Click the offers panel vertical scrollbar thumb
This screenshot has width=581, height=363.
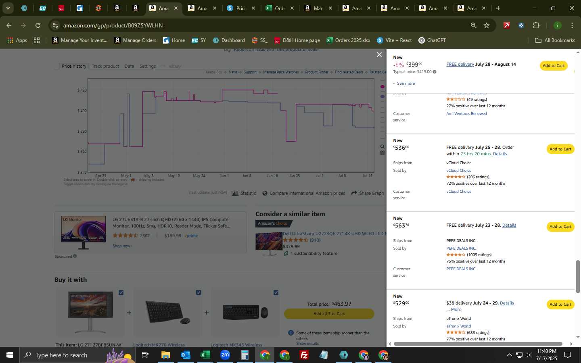[578, 277]
